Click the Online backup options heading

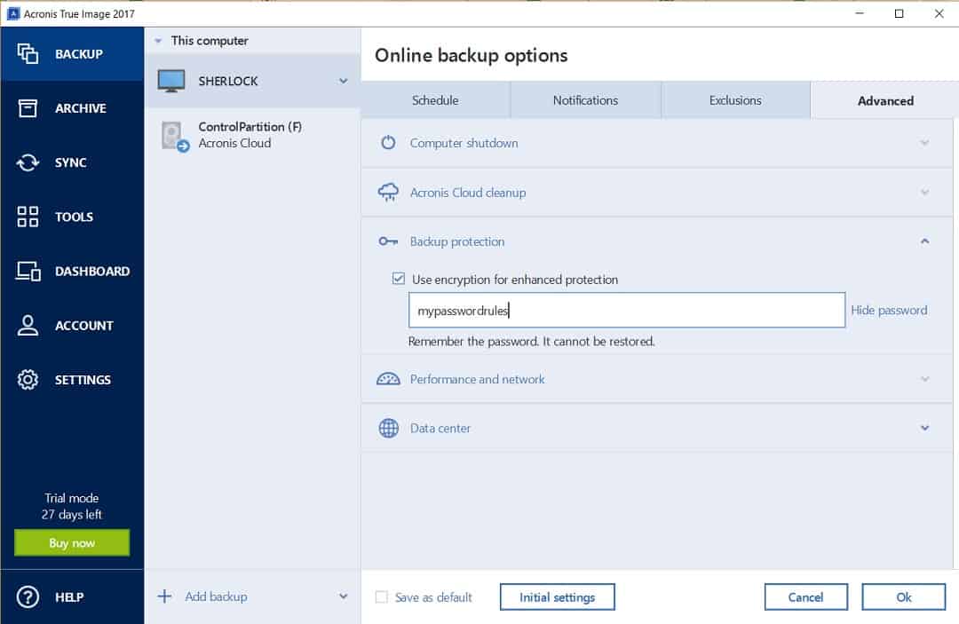coord(471,56)
